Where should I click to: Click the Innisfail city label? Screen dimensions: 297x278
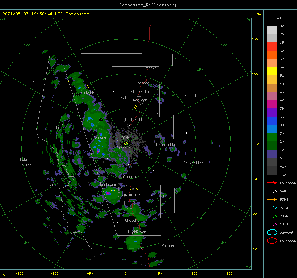pos(133,120)
